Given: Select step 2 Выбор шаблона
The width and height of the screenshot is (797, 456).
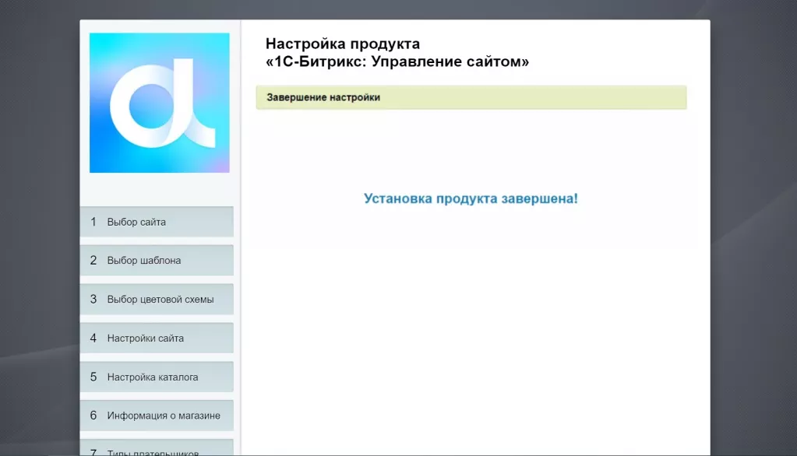Looking at the screenshot, I should click(157, 261).
